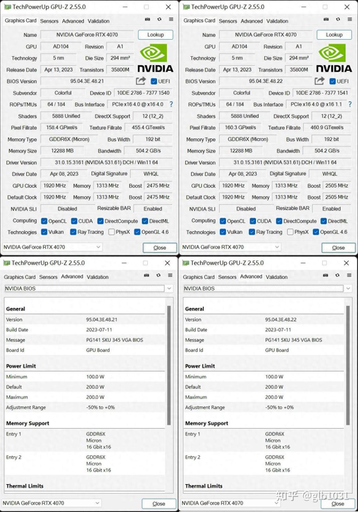Image resolution: width=358 pixels, height=512 pixels.
Task: Toggle UEFI checkbox in top-left window
Action: point(154,81)
